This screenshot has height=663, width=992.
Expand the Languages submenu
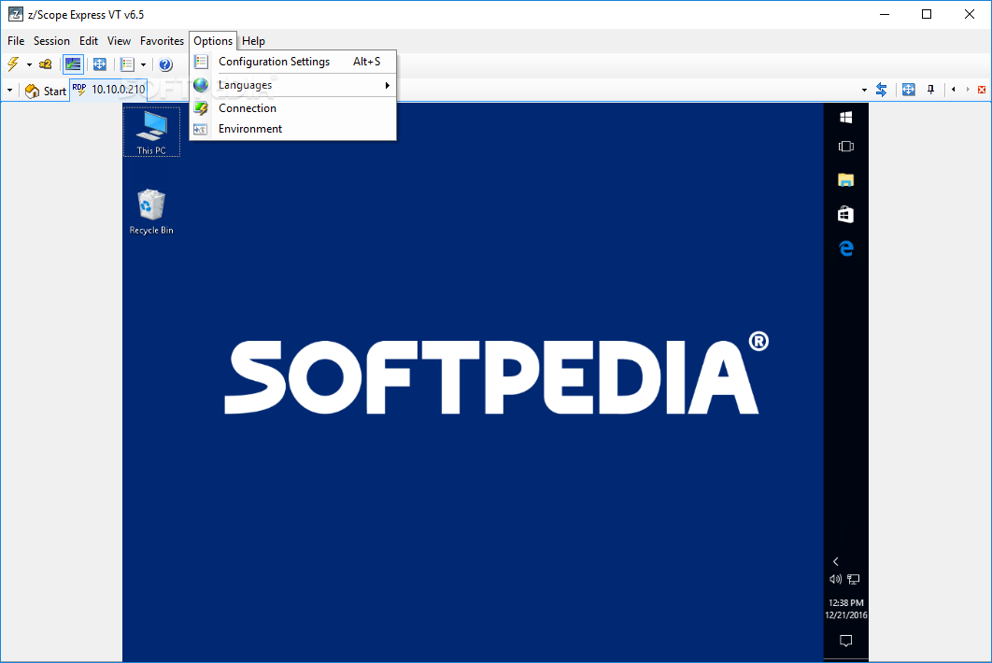click(x=293, y=85)
